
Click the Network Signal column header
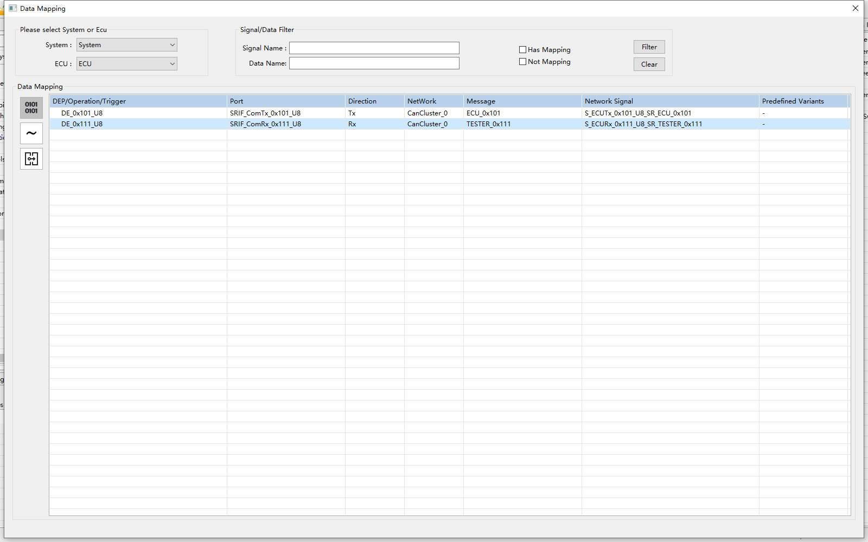click(669, 101)
